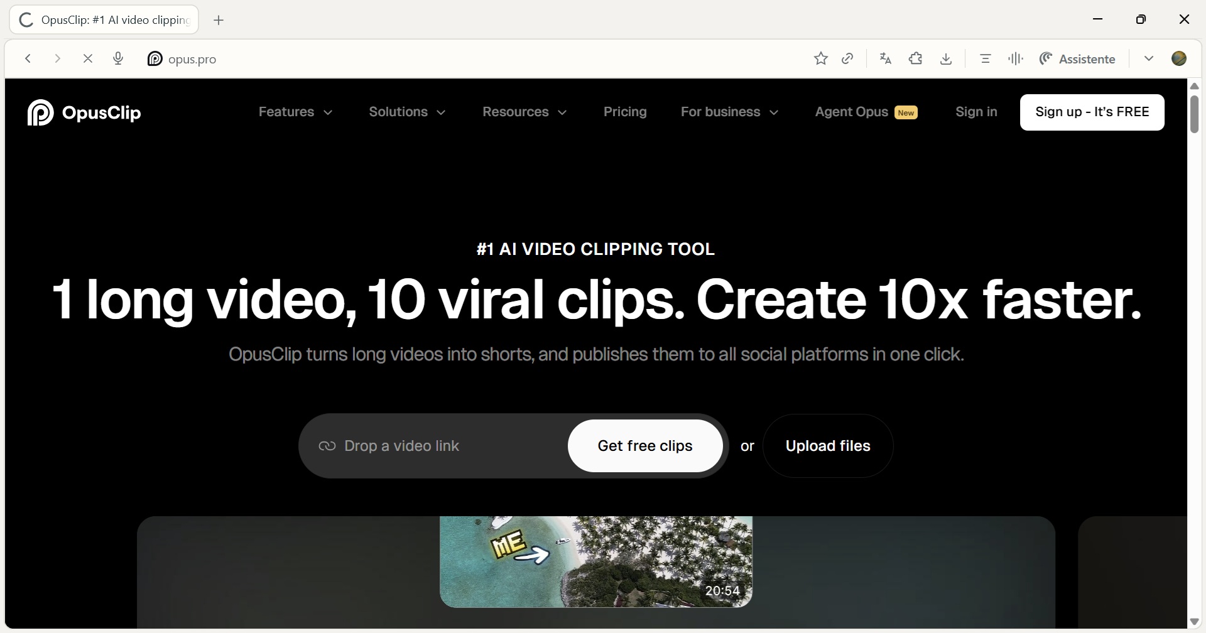Expand the Solutions dropdown menu
Image resolution: width=1206 pixels, height=633 pixels.
point(407,112)
